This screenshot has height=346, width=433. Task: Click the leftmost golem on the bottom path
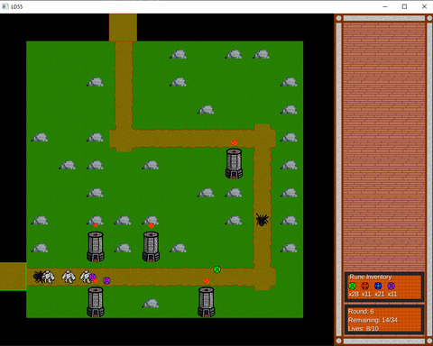point(49,277)
